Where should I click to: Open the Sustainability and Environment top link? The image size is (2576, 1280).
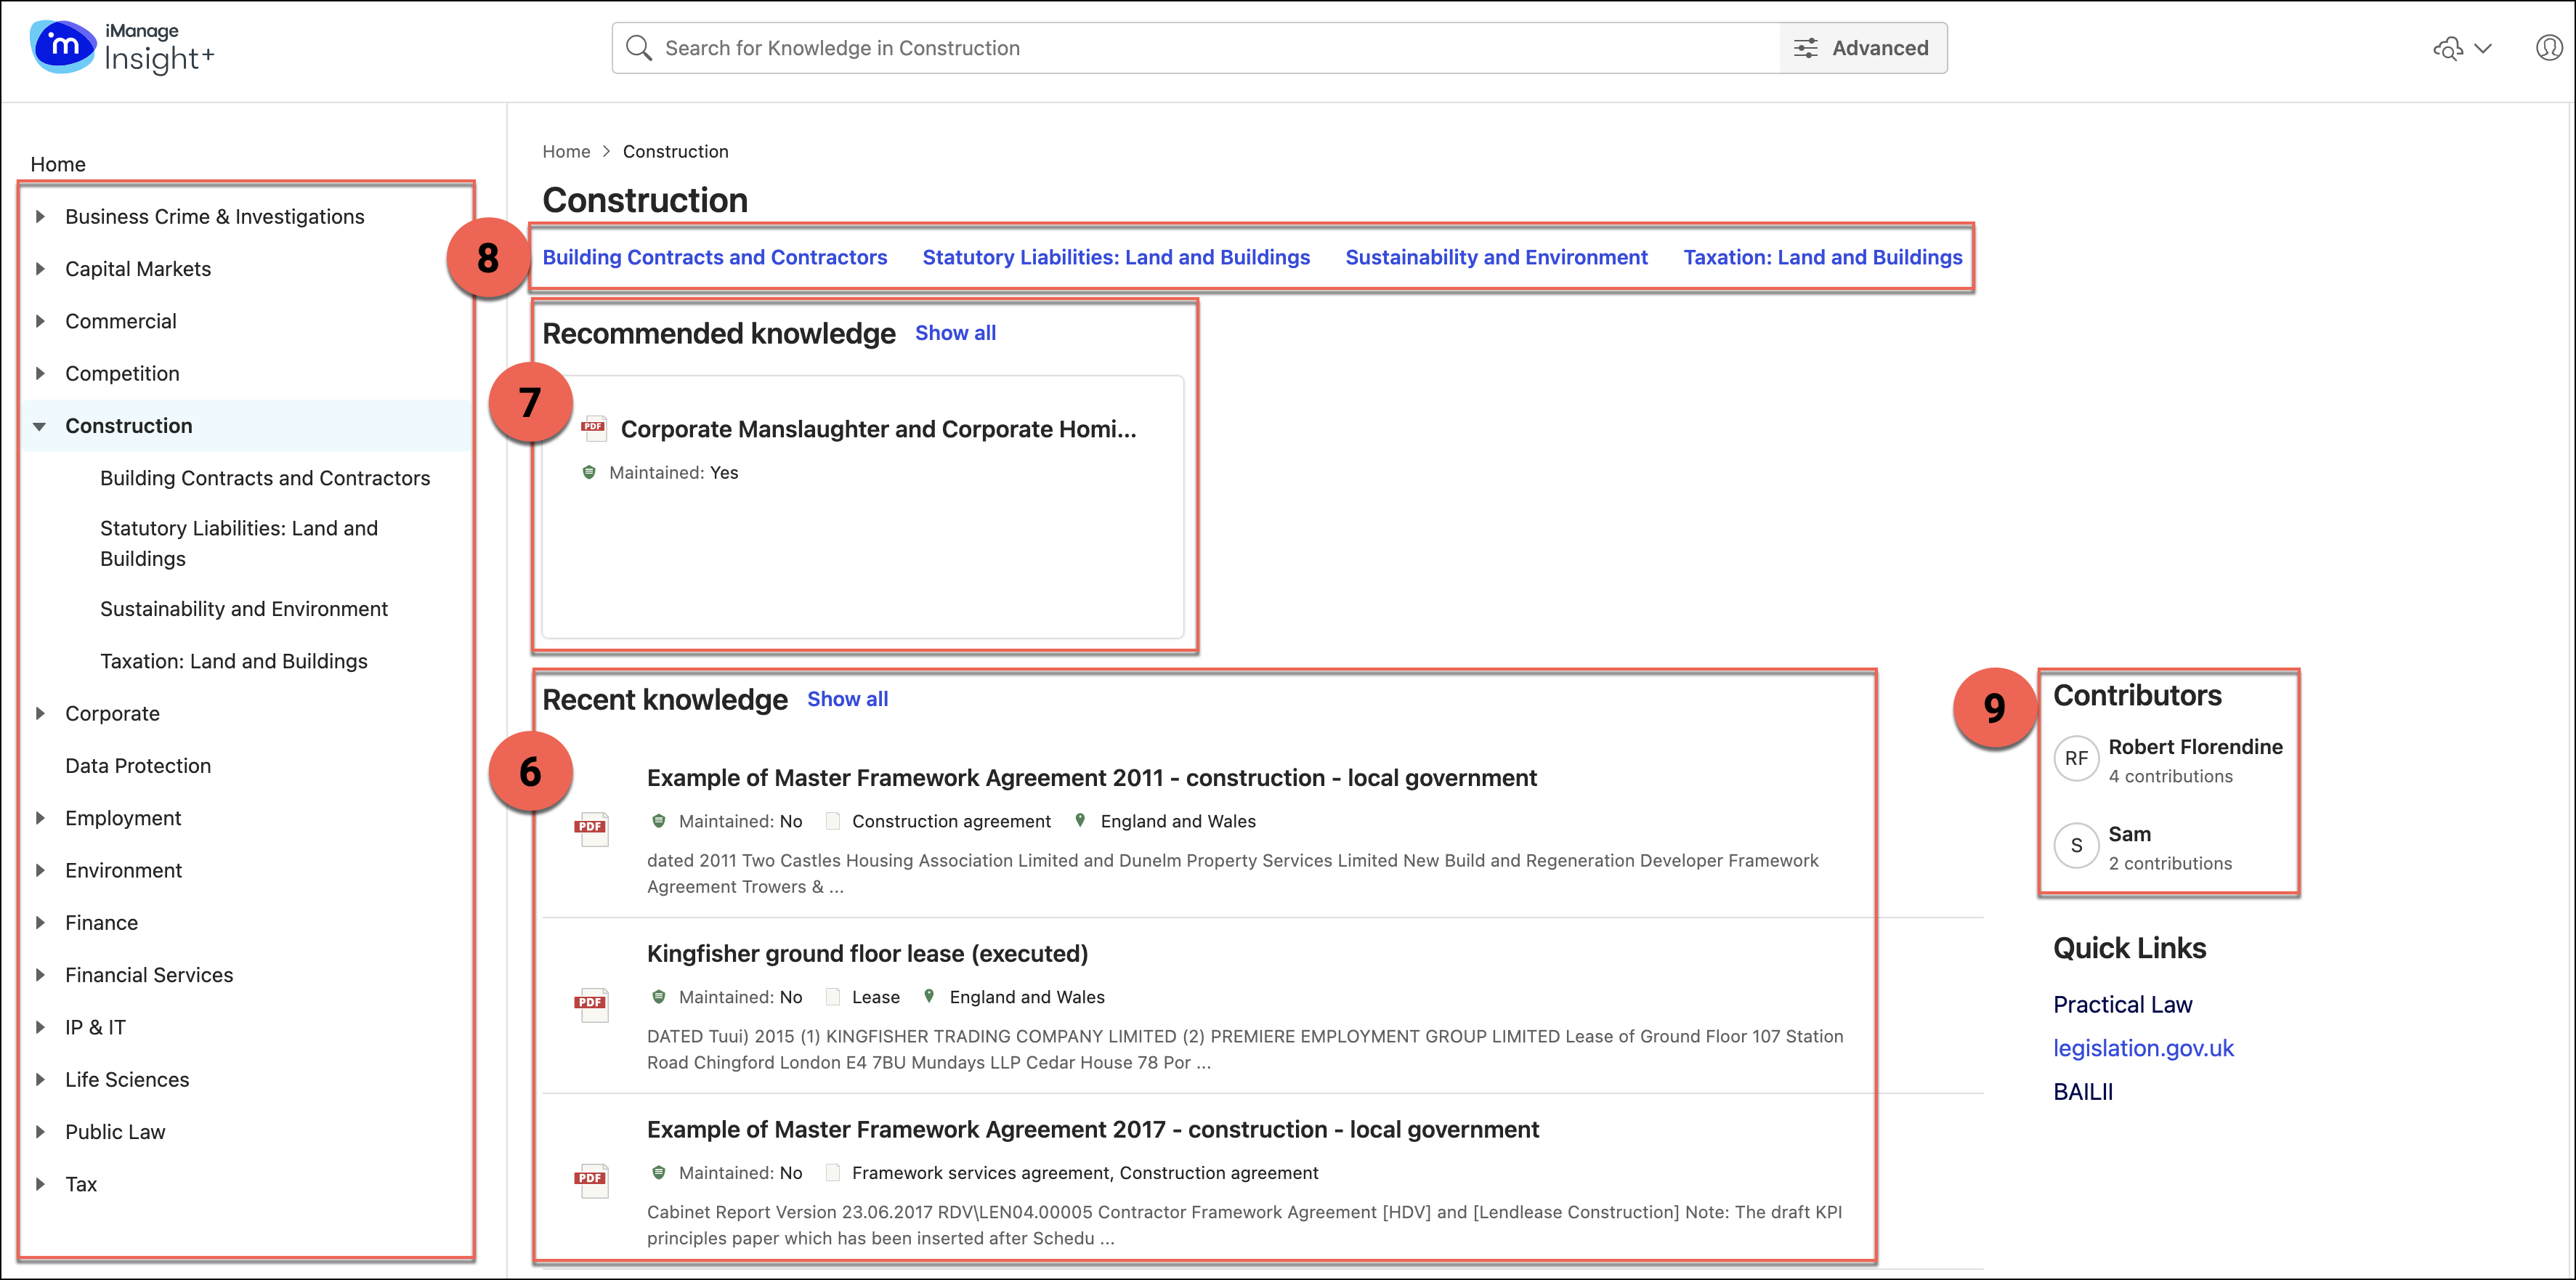tap(1496, 257)
